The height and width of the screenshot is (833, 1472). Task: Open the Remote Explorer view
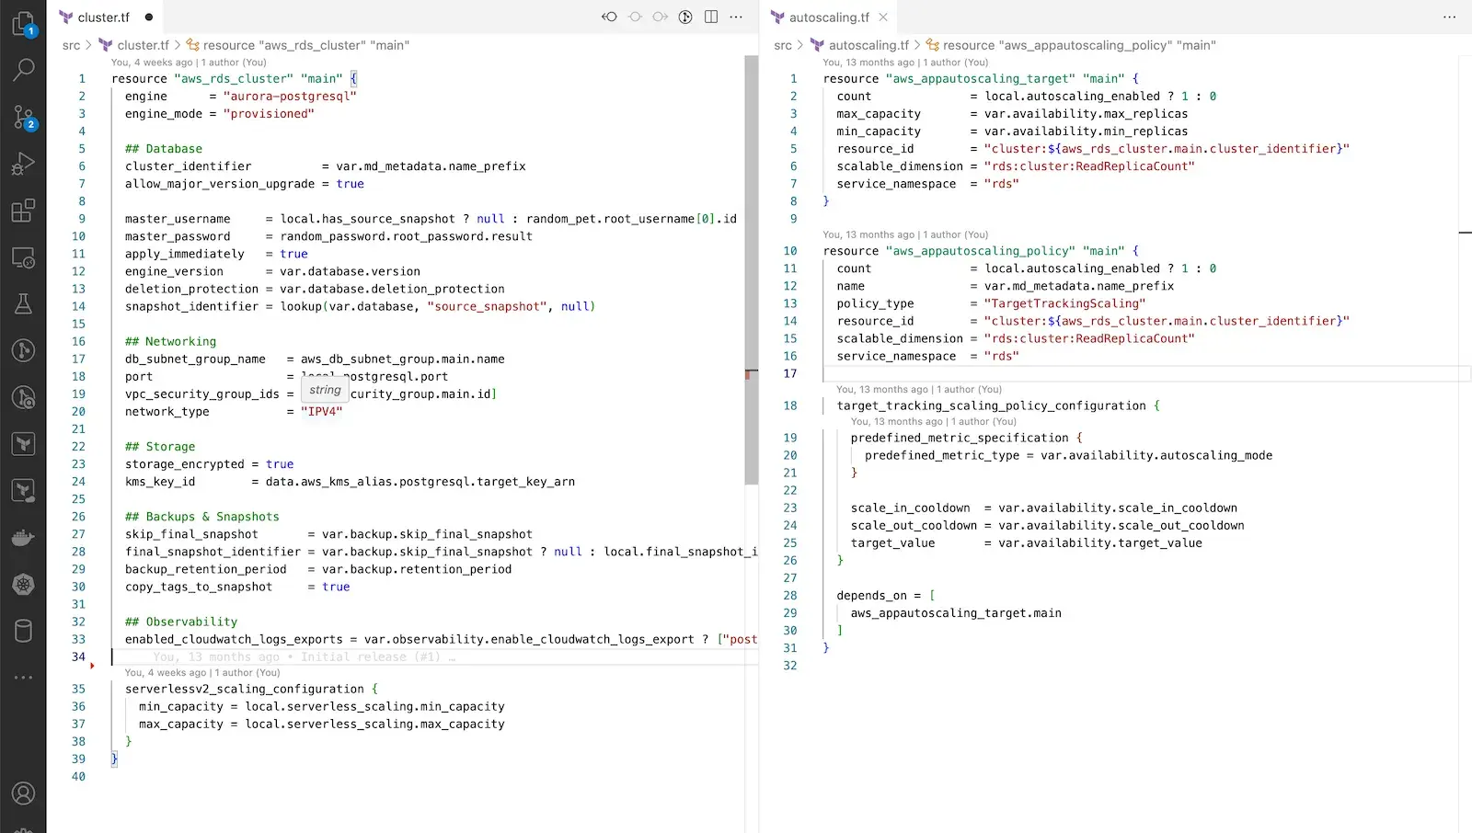23,257
